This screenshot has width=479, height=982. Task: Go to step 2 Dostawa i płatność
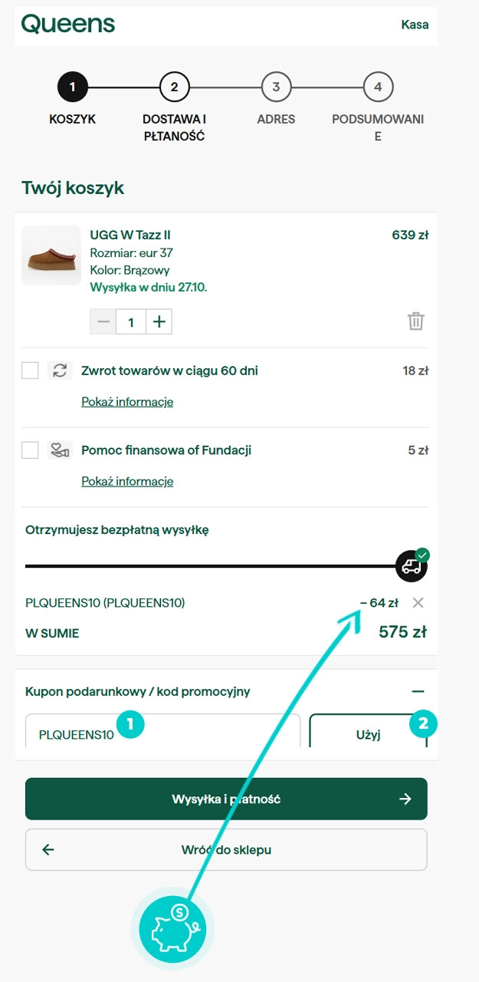pyautogui.click(x=174, y=87)
